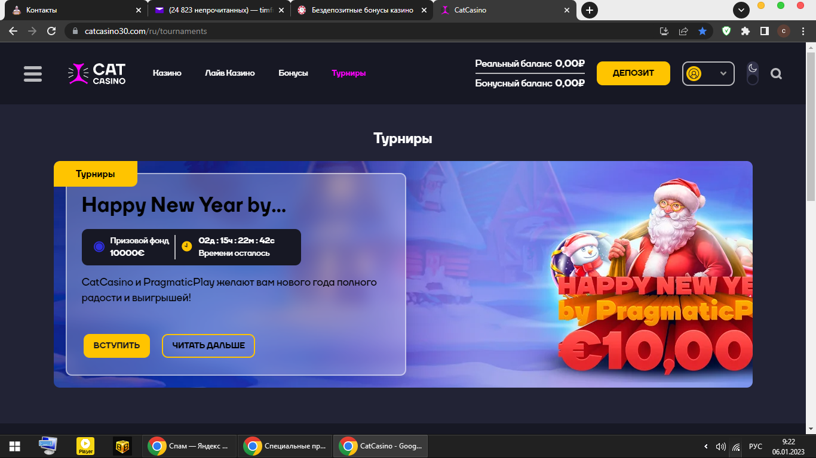Close the Контакты tab
This screenshot has width=816, height=458.
[139, 10]
